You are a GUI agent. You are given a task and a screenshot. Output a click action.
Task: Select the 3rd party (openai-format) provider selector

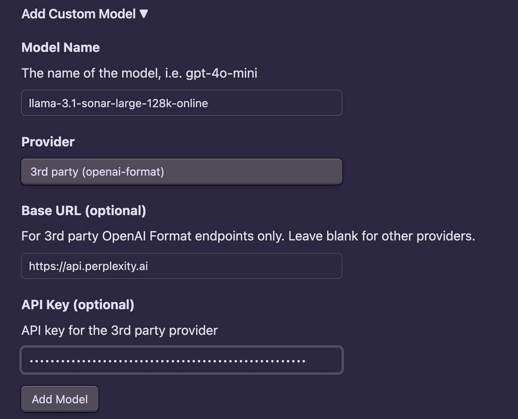(181, 171)
